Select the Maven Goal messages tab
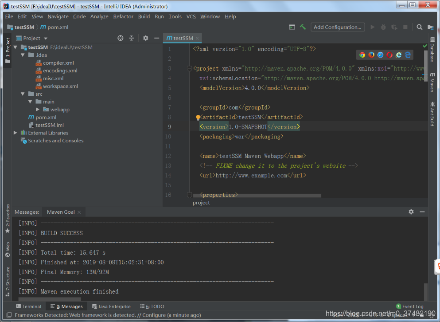440x322 pixels. click(61, 212)
